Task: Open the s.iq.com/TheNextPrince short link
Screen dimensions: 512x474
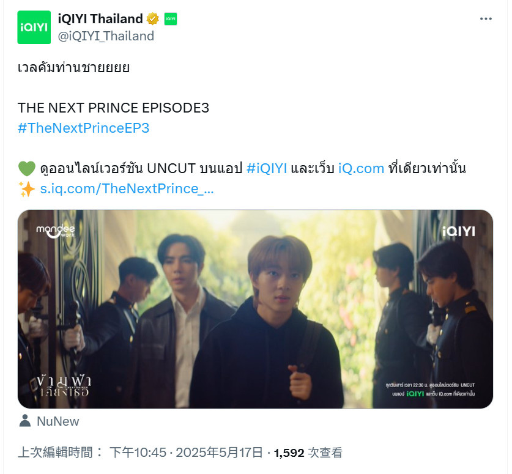Action: (127, 189)
